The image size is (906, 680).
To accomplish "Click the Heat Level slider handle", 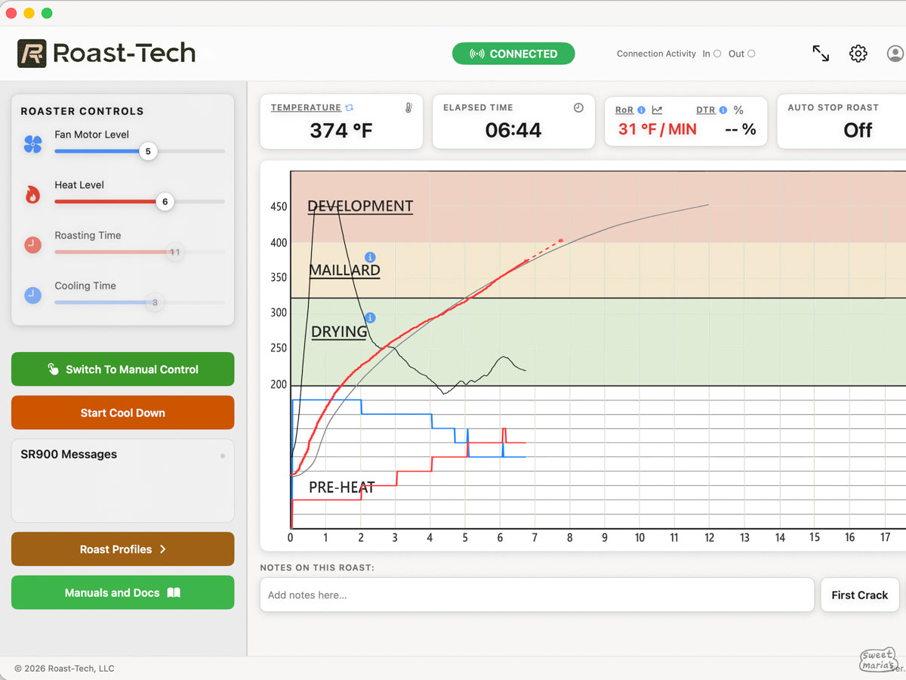I will coord(165,202).
